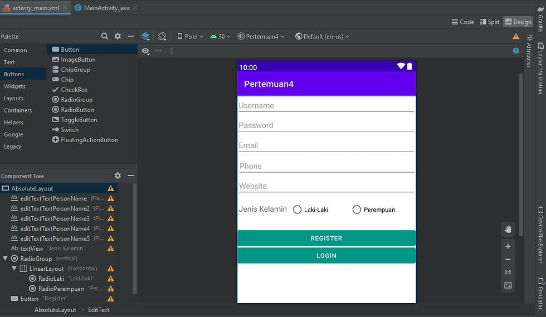The image size is (546, 317).
Task: Click EditText in bottom breadcrumb
Action: point(99,310)
